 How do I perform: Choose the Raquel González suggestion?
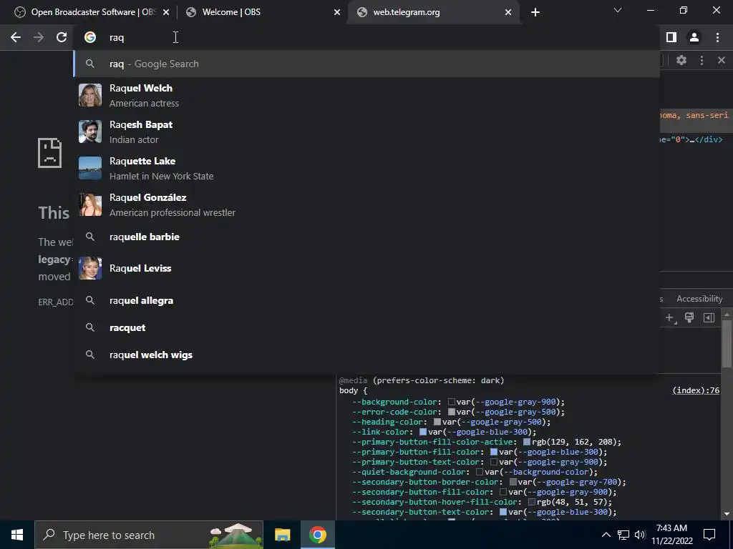[366, 204]
